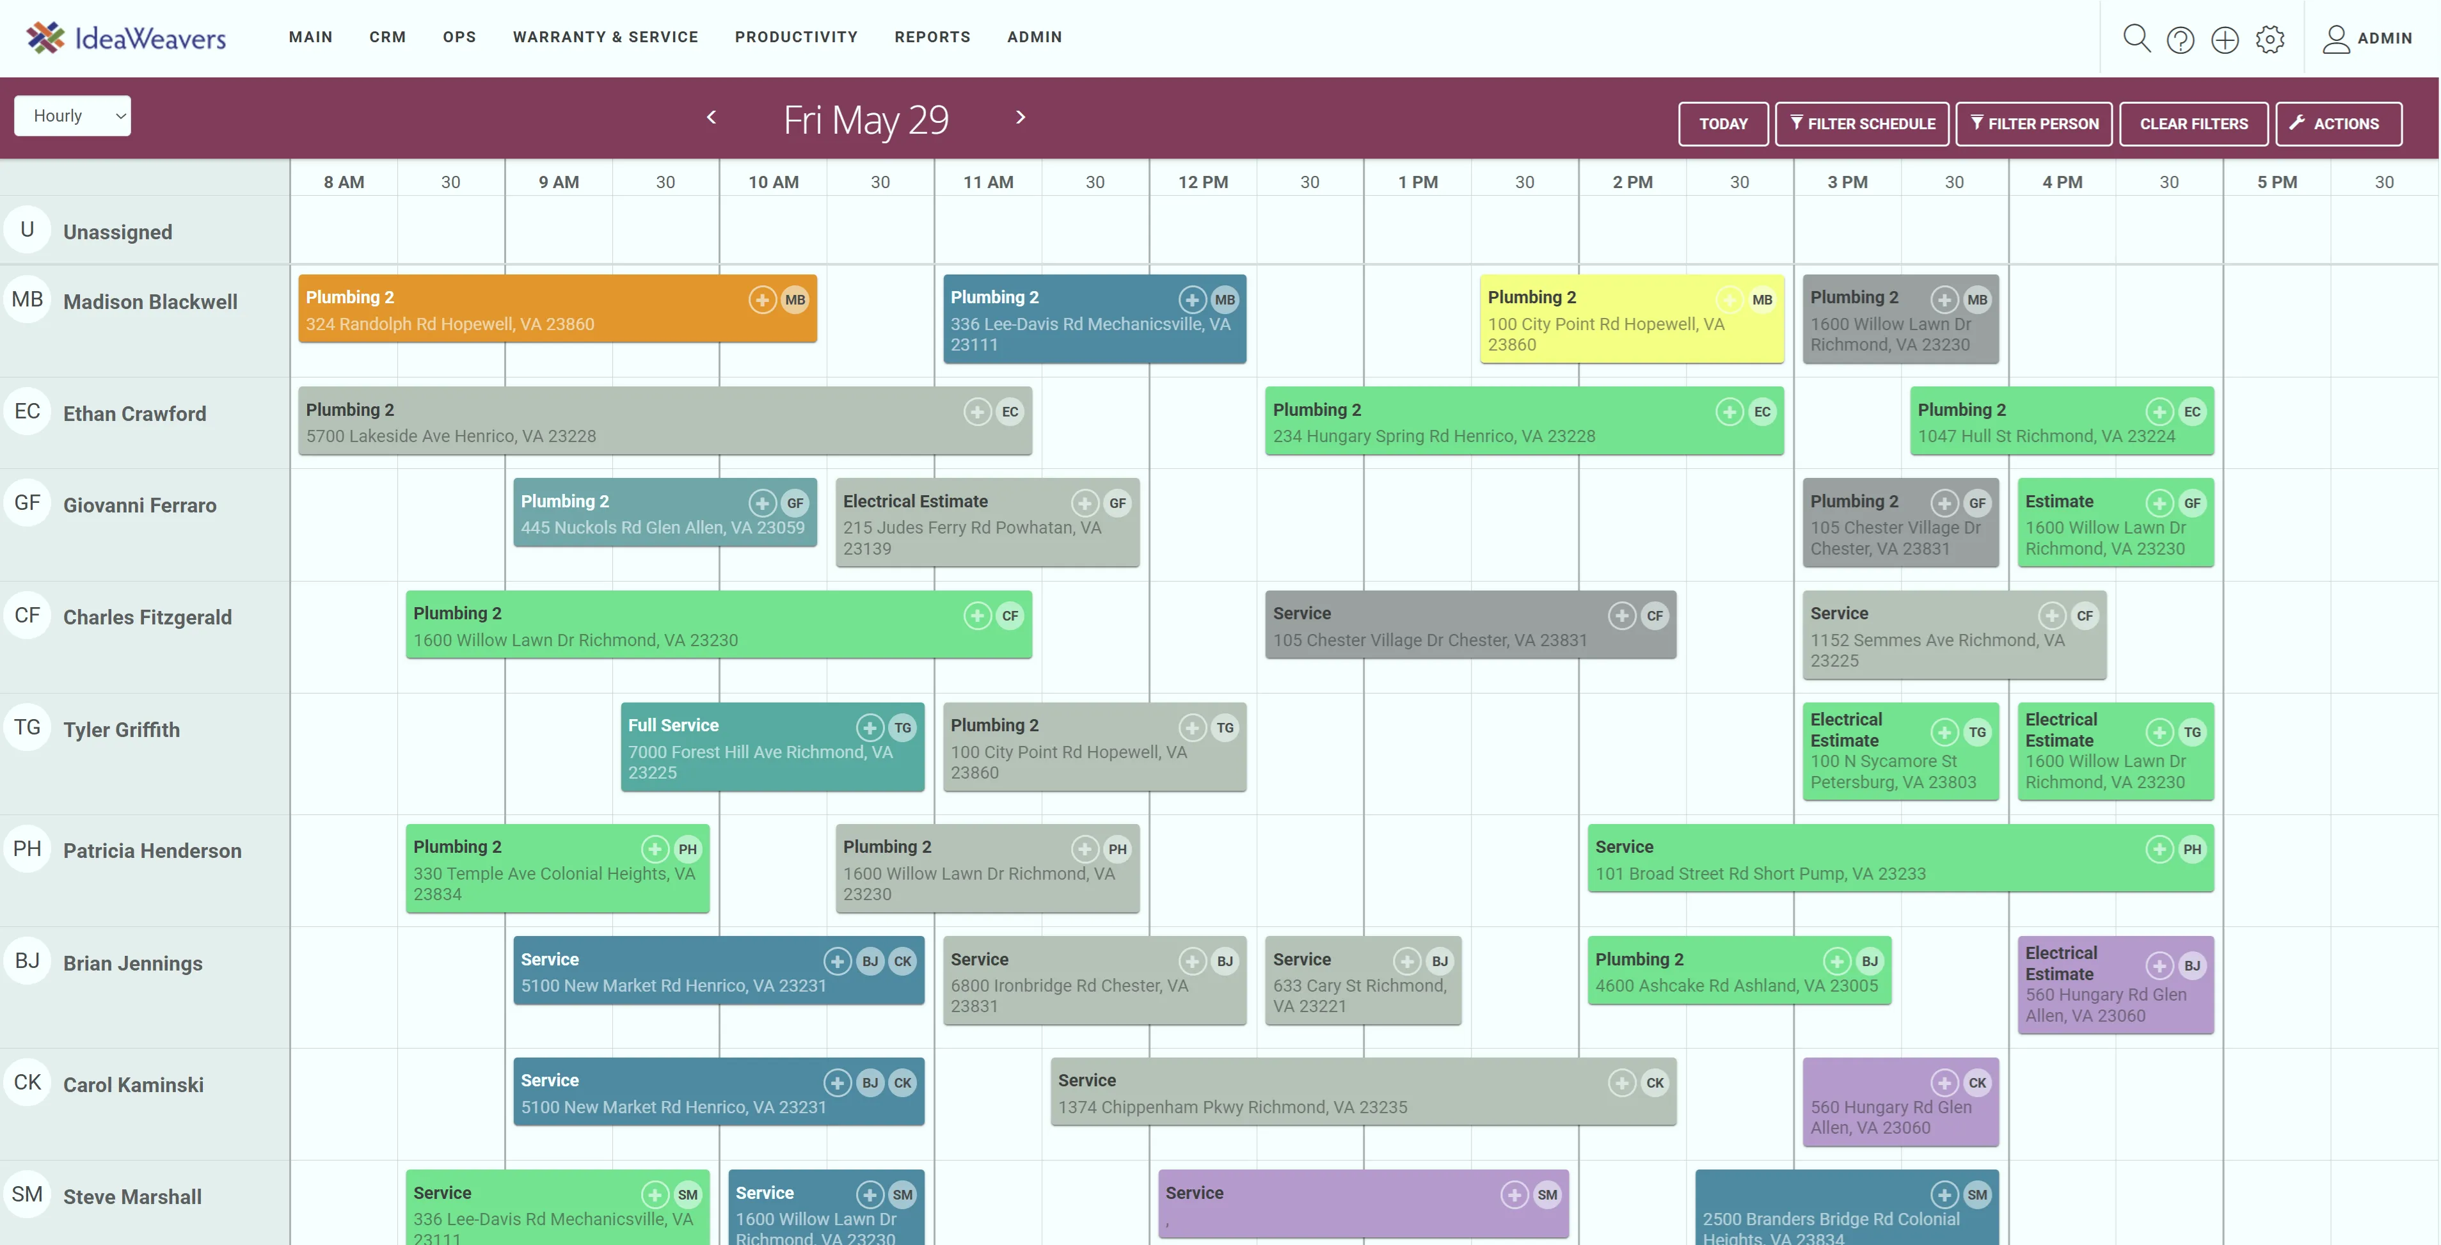Open the settings gear icon

tap(2270, 39)
